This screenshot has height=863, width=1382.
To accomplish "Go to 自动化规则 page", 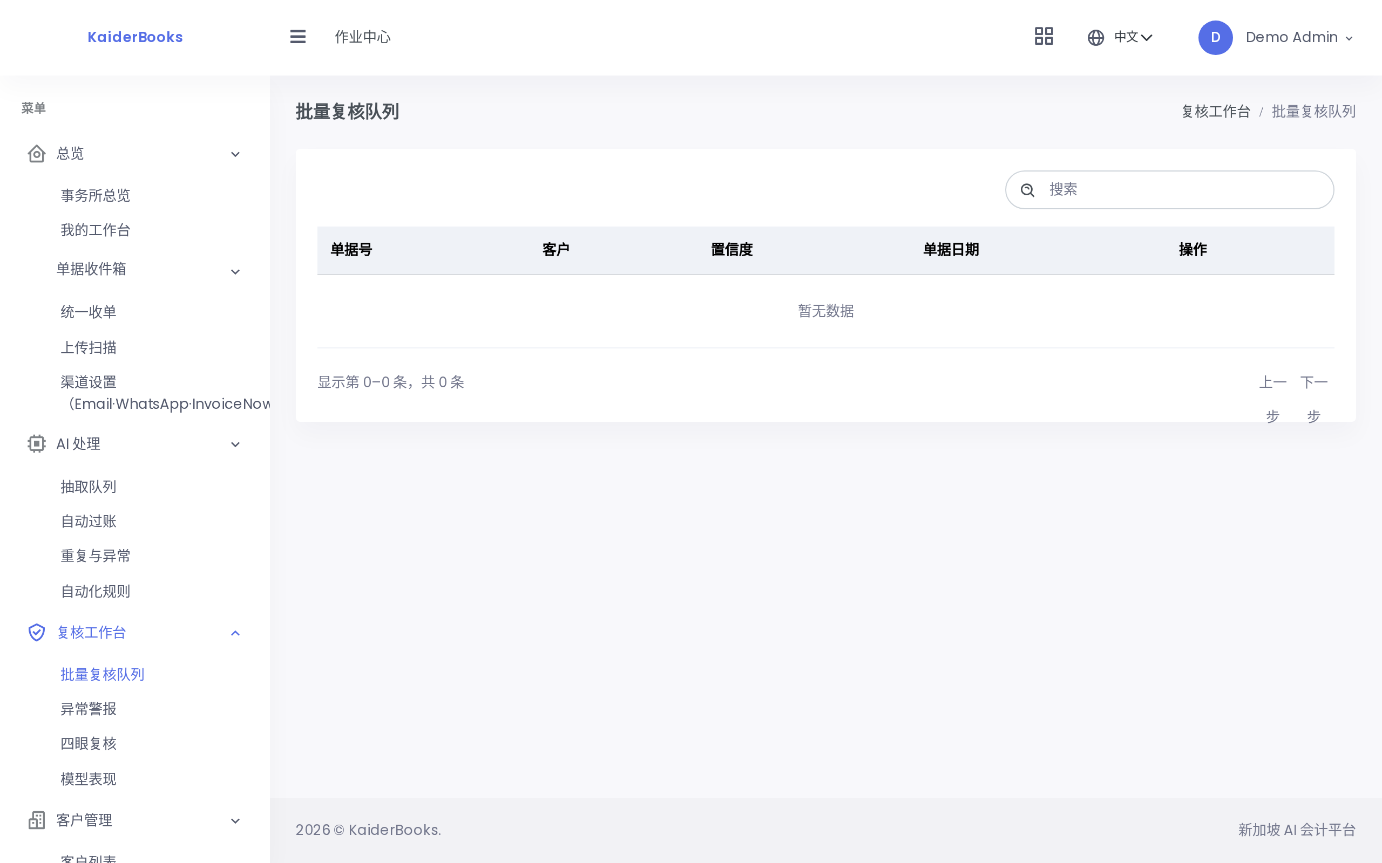I will 96,591.
